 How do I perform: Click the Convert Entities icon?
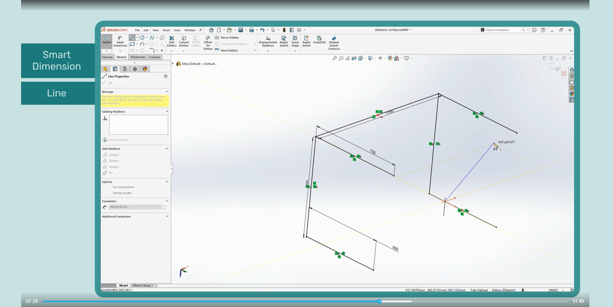tap(184, 41)
